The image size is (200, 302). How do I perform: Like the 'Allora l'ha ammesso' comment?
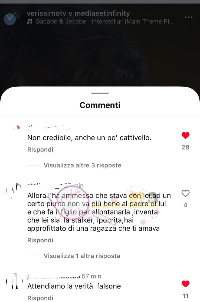[186, 193]
